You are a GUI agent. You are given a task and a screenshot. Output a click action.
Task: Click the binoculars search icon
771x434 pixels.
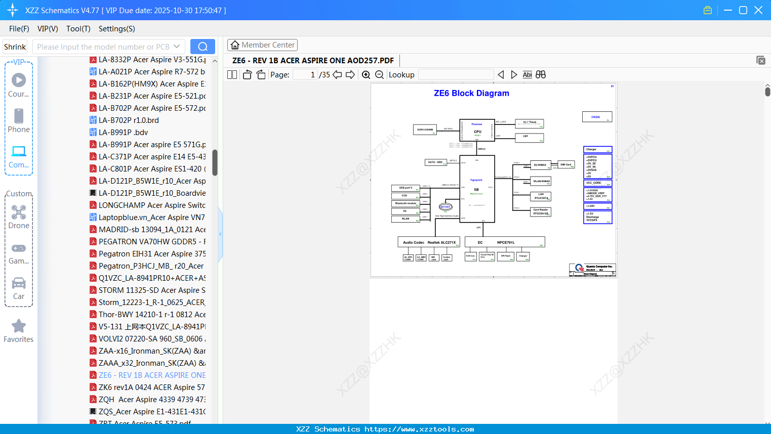(541, 74)
